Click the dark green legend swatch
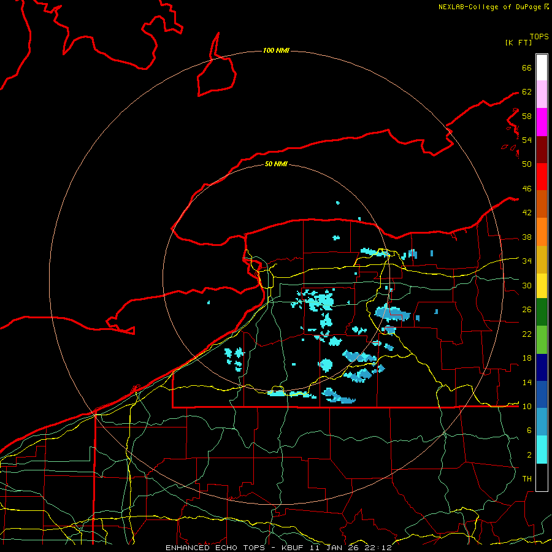Screen dimensions: 552x552 (x=542, y=312)
